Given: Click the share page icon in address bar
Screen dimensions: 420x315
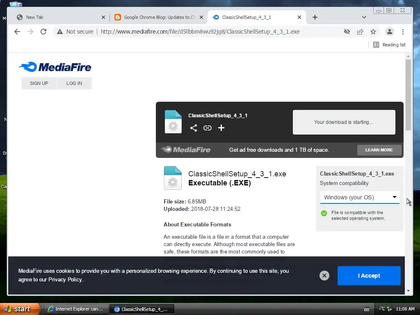Looking at the screenshot, I should pos(360,32).
